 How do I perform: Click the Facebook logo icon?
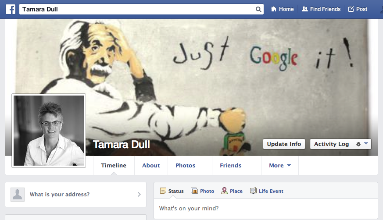point(11,9)
